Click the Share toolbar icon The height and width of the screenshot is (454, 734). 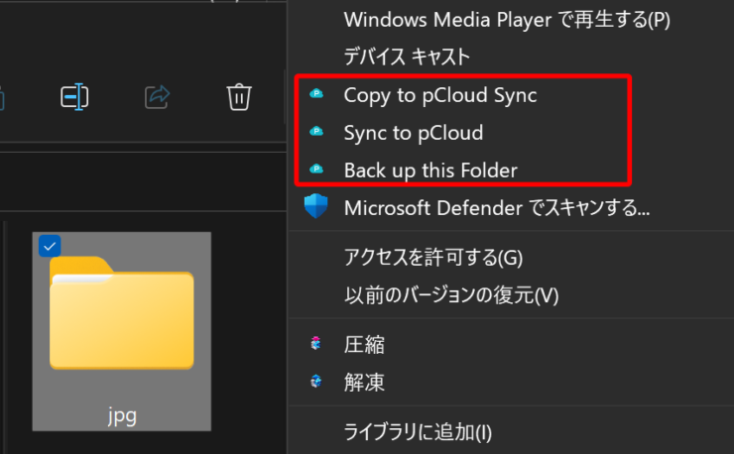[157, 97]
